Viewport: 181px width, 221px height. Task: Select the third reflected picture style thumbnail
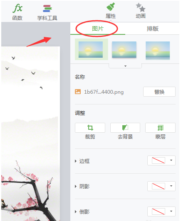158,51
